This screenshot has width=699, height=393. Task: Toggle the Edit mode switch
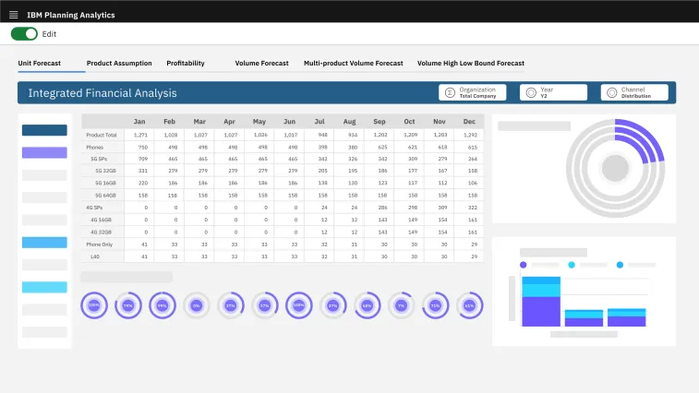(x=24, y=33)
